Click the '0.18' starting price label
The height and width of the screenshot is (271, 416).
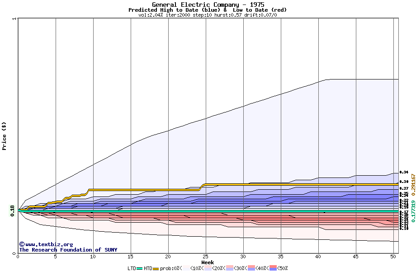pyautogui.click(x=13, y=210)
